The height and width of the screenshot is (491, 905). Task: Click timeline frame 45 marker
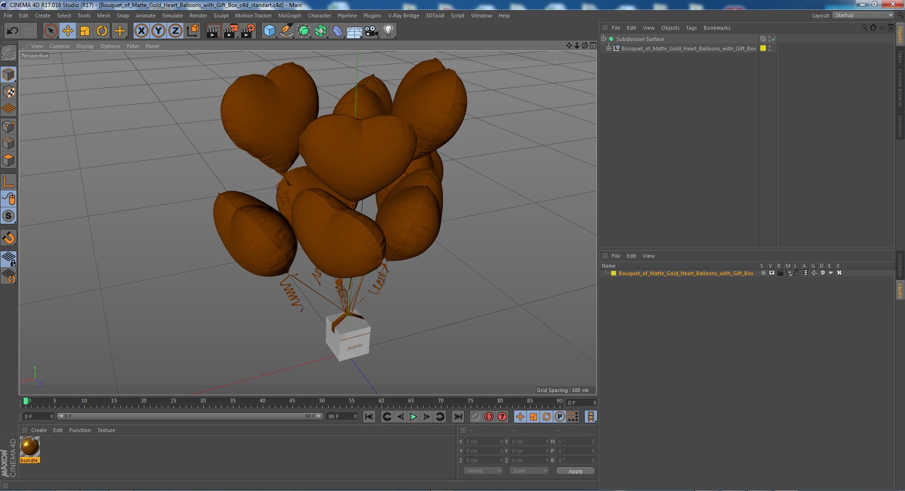point(292,401)
